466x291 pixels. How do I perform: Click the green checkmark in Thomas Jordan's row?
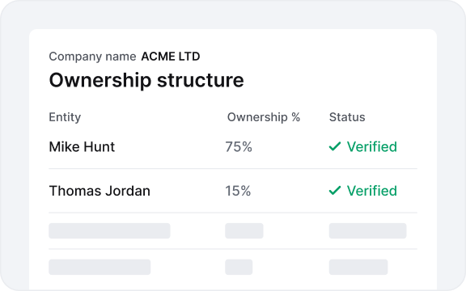coord(335,190)
